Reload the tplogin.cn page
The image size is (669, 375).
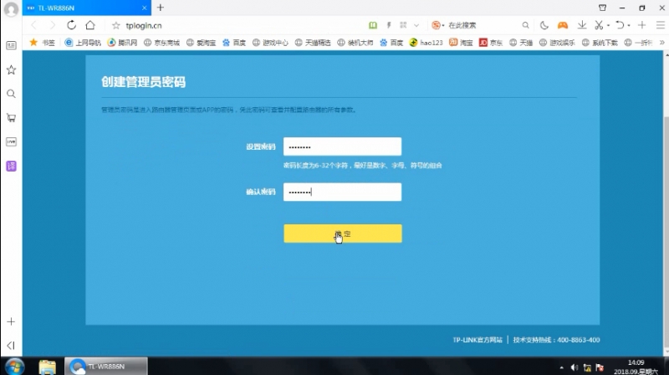(x=71, y=25)
